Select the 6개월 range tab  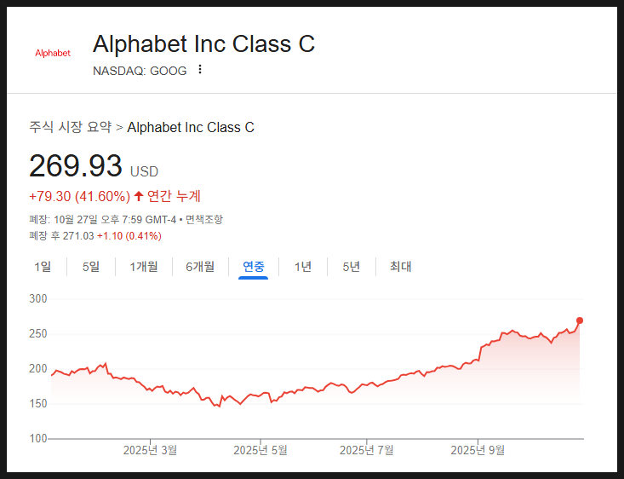[x=200, y=267]
